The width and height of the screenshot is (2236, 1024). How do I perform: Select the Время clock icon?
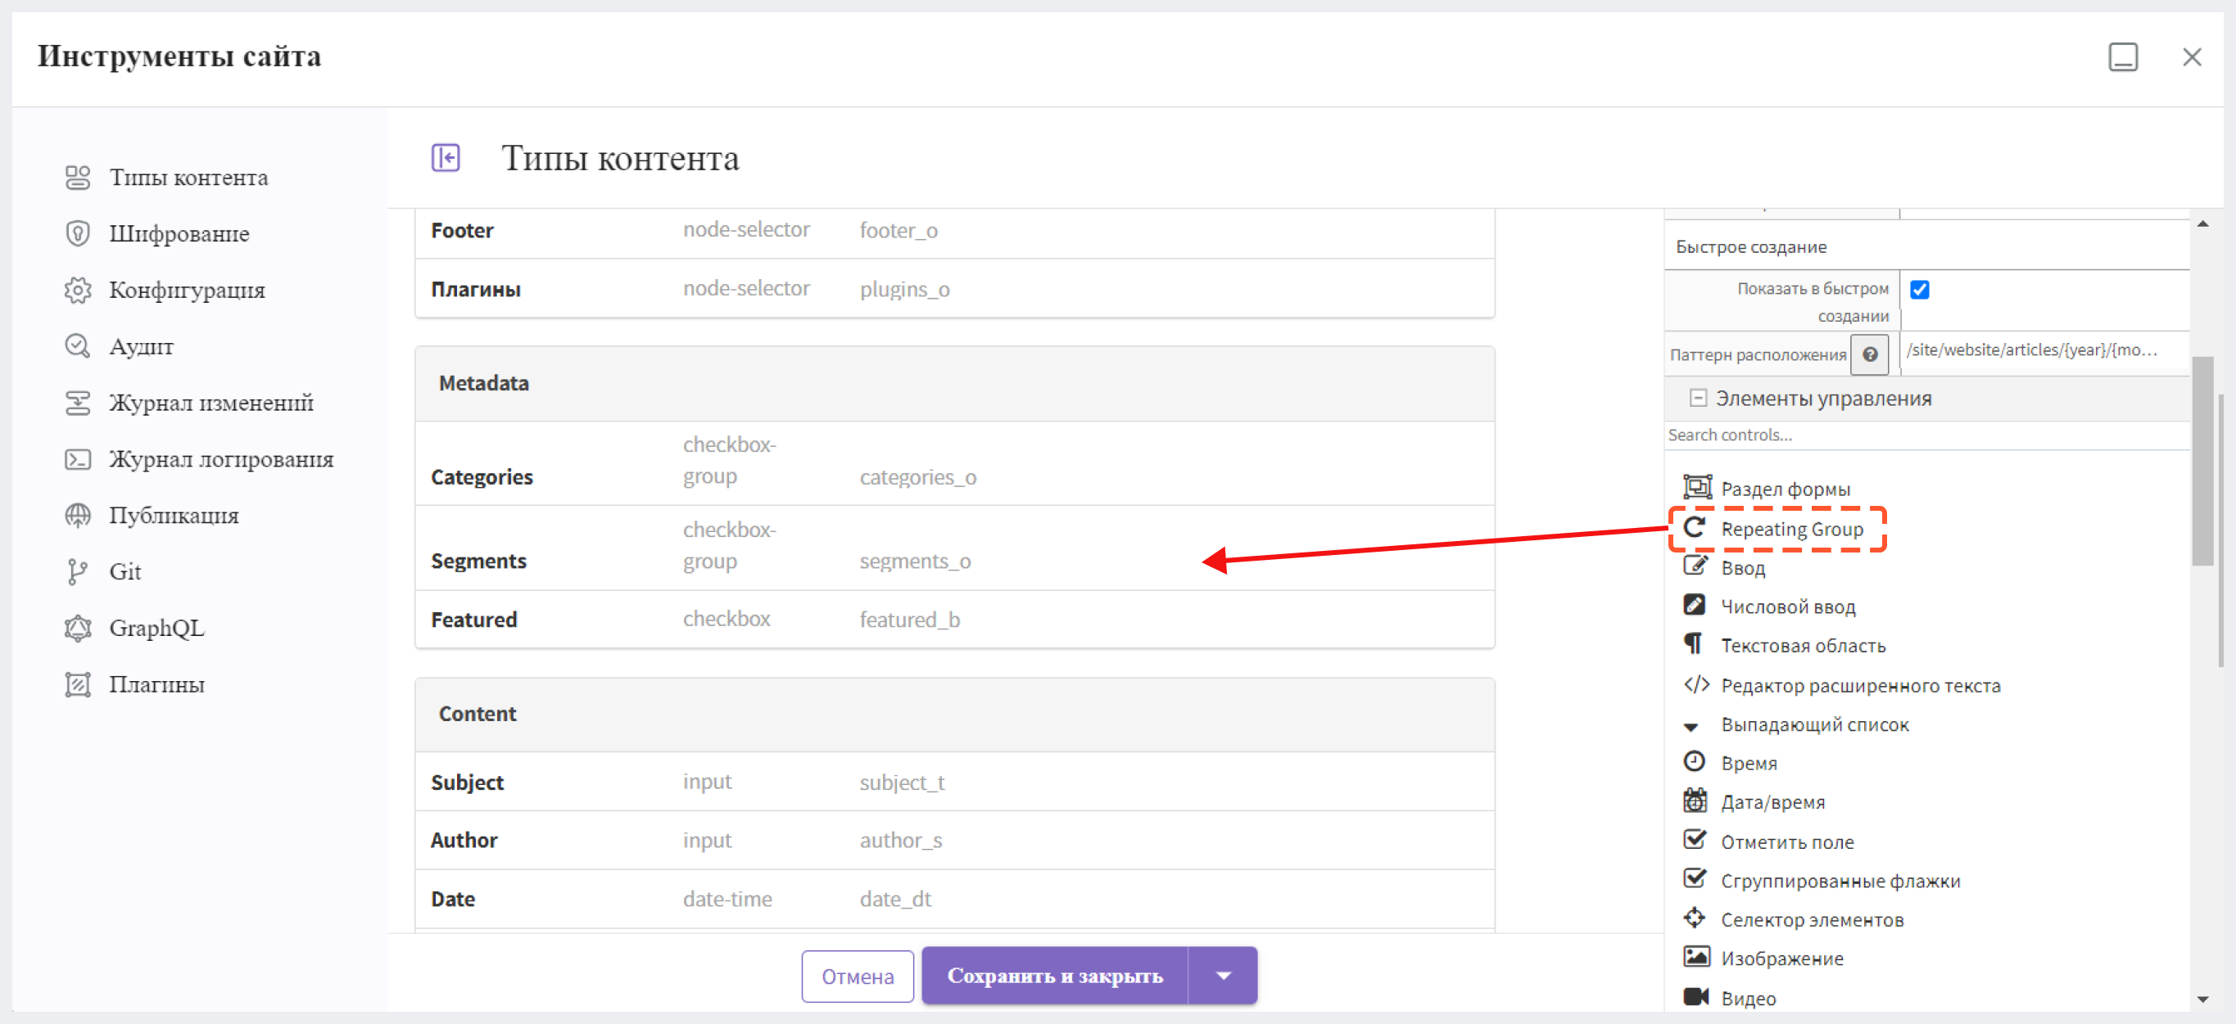coord(1695,762)
